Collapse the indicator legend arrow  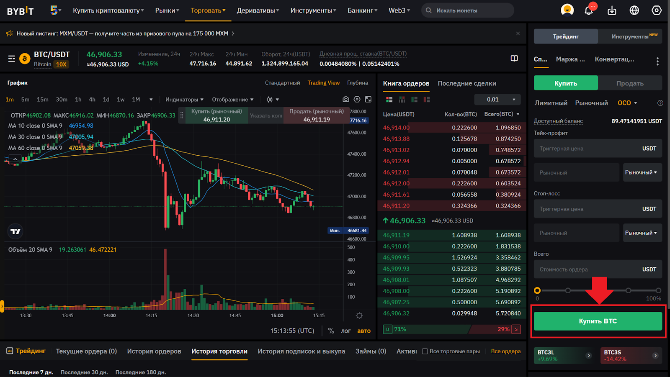coord(15,159)
